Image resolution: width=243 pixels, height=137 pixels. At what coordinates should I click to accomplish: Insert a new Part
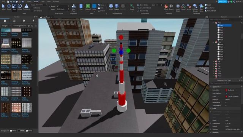81,7
